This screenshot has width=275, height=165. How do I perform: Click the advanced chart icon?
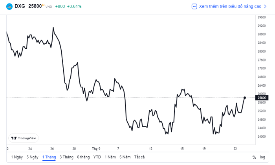(194, 7)
